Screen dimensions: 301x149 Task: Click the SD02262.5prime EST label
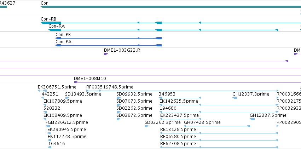click(134, 108)
